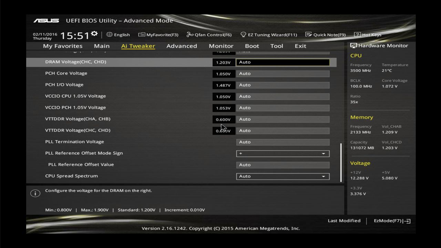Click the settings list scrollbar
Viewport: 441px width, 248px height.
click(x=341, y=163)
